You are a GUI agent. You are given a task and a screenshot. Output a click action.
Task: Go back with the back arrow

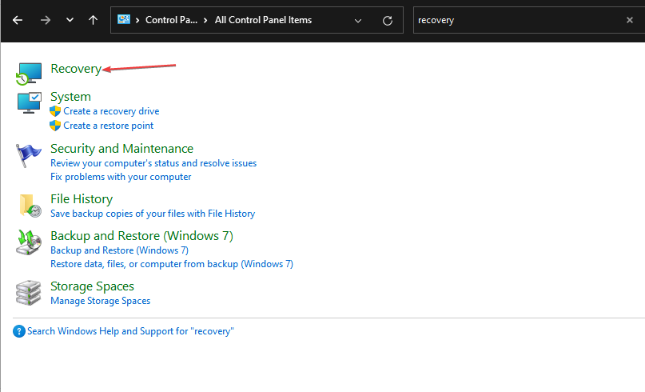[x=18, y=20]
